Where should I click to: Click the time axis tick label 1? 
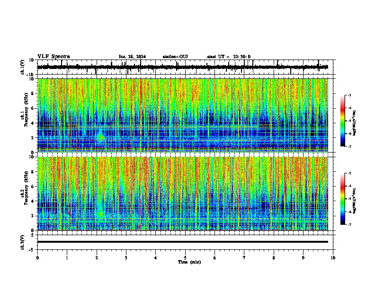pos(67,258)
